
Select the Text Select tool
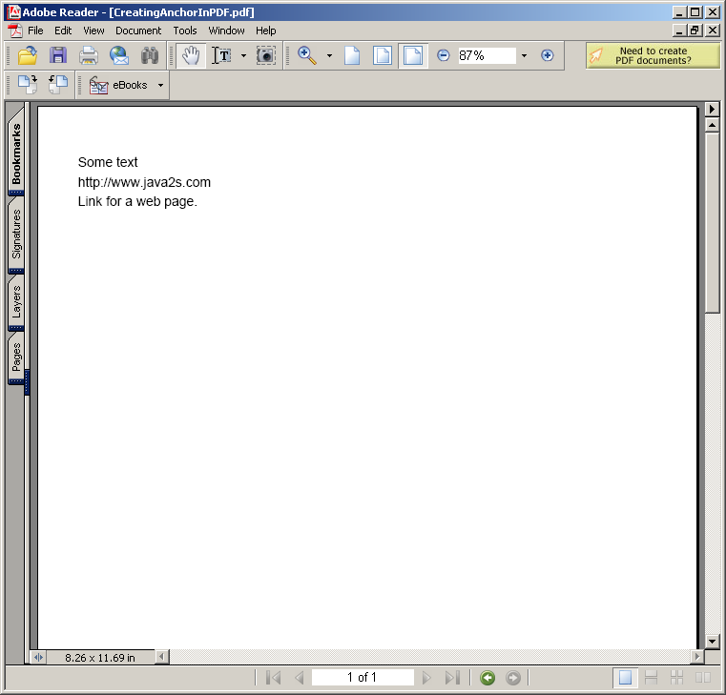(x=221, y=55)
